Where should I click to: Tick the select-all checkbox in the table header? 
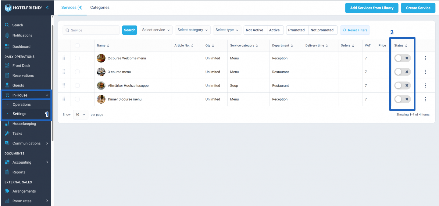77,45
